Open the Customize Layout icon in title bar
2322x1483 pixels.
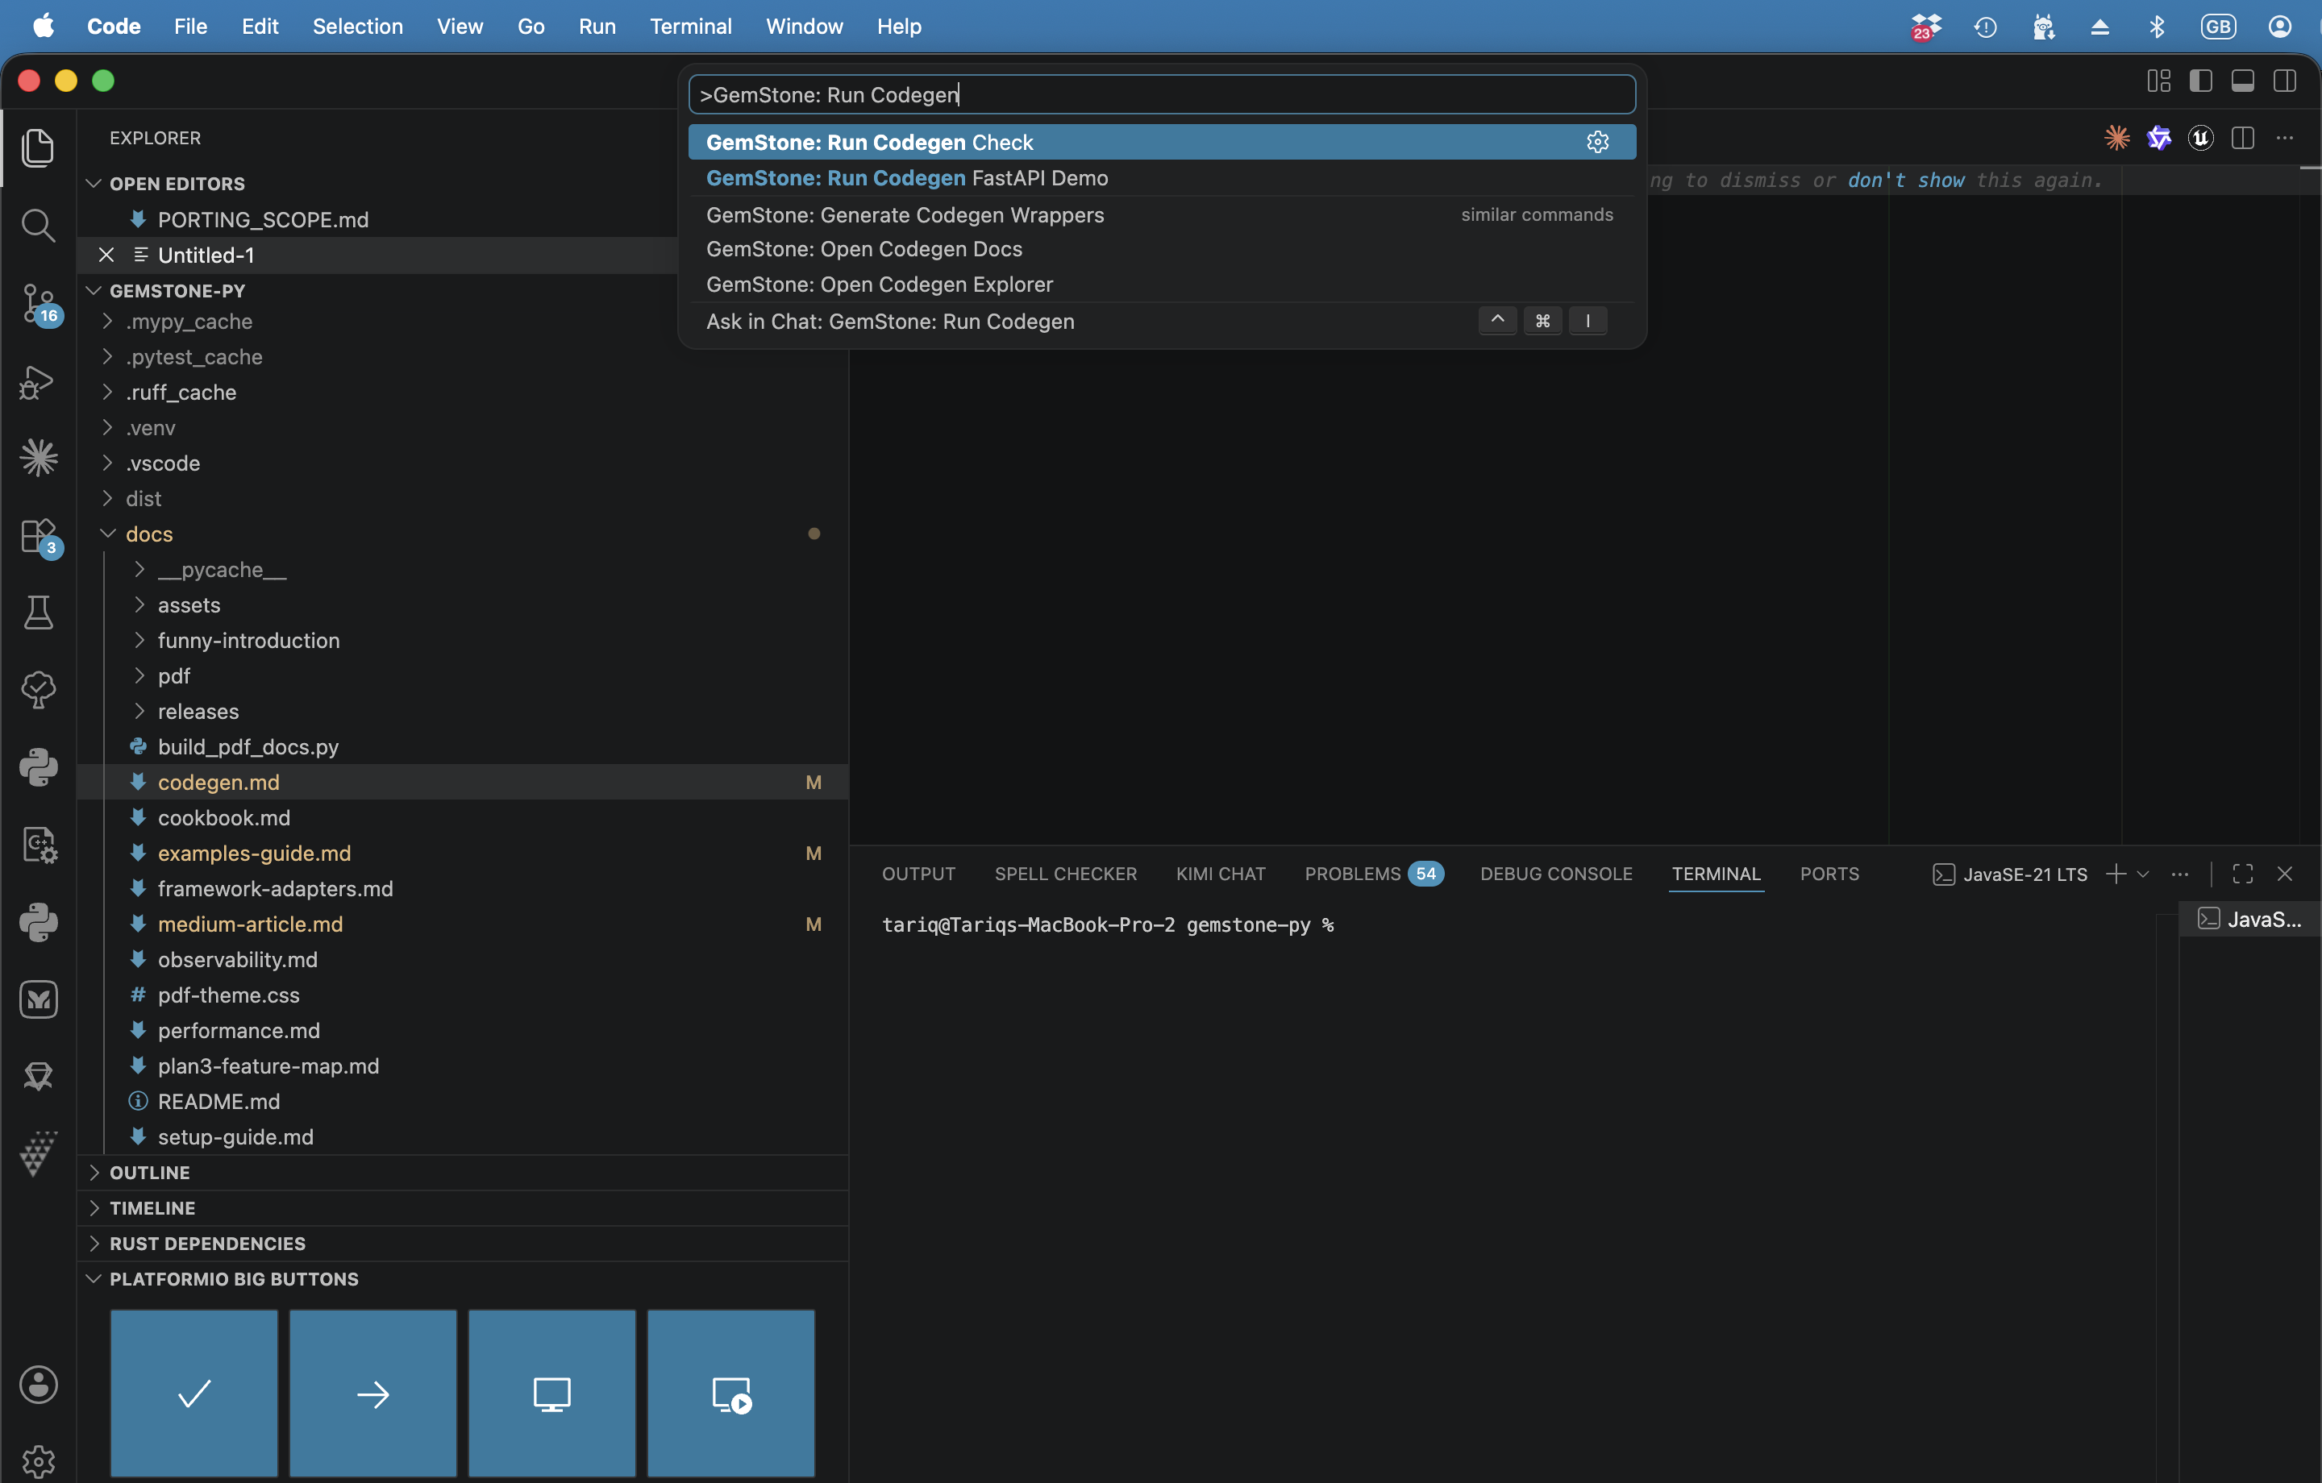click(2158, 81)
